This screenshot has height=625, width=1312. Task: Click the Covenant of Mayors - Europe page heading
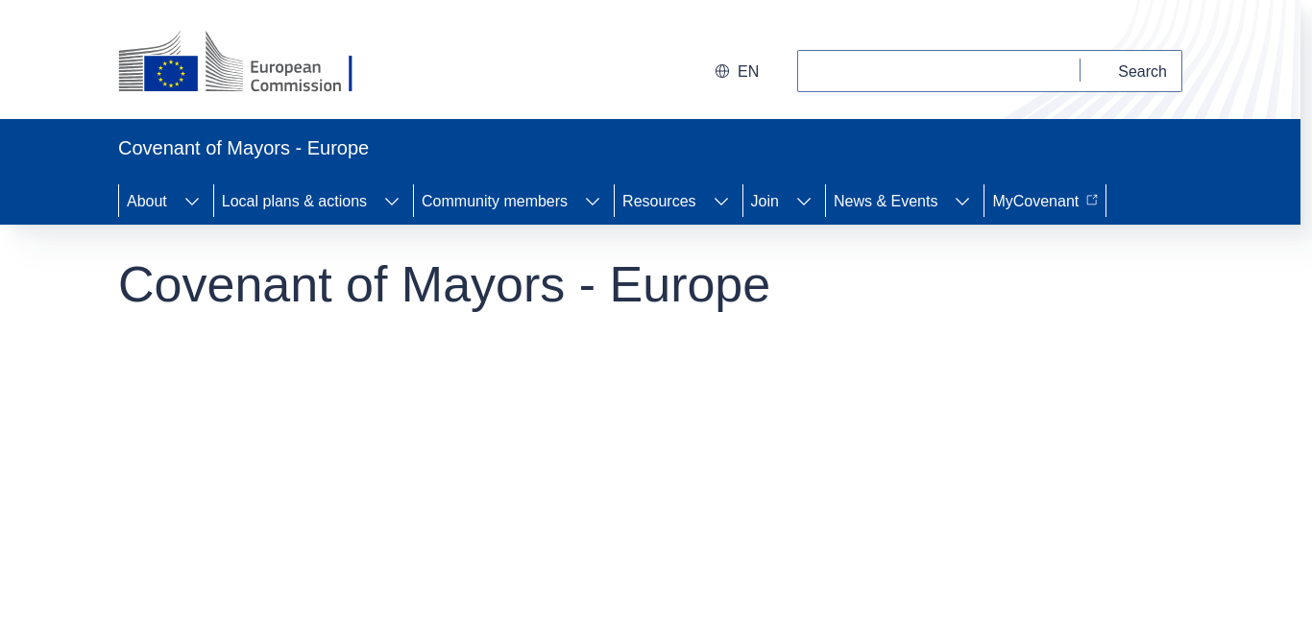tap(444, 284)
